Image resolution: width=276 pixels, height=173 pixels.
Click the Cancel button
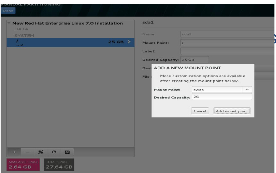coord(200,111)
